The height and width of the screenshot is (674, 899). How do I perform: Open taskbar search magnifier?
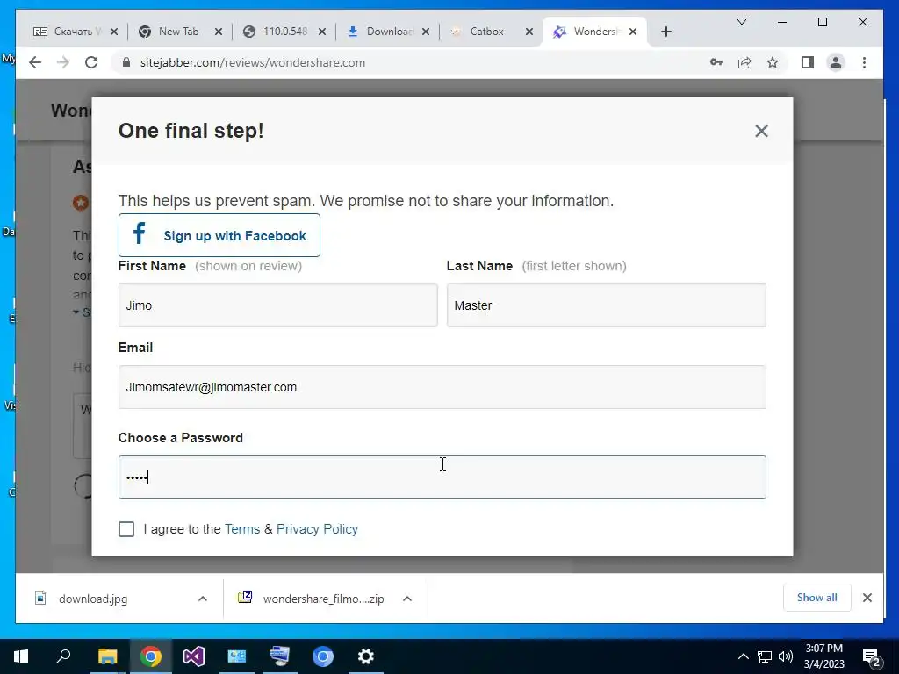pos(63,656)
